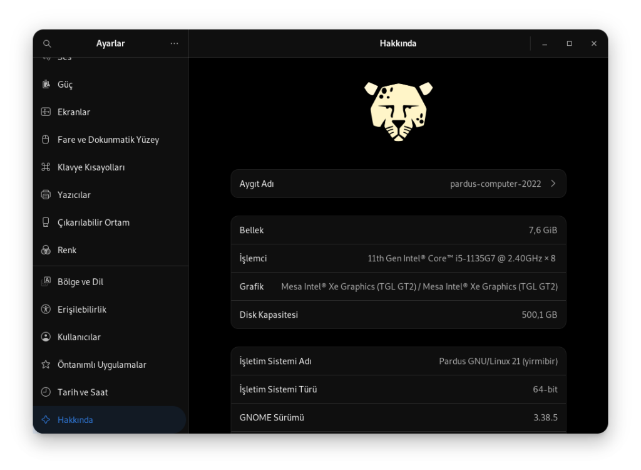Image resolution: width=641 pixels, height=470 pixels.
Task: Open Bölge ve Dil panel
Action: coord(111,281)
